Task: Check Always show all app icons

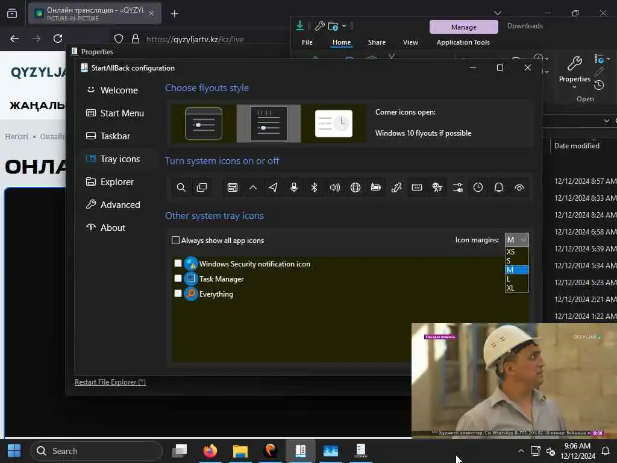Action: pyautogui.click(x=218, y=241)
